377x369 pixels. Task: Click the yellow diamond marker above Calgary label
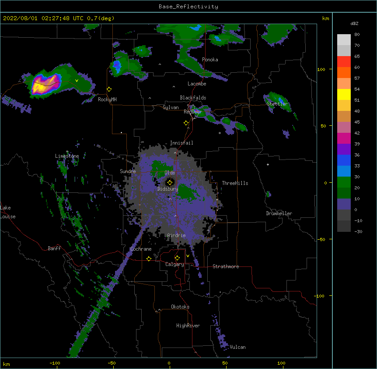177,258
